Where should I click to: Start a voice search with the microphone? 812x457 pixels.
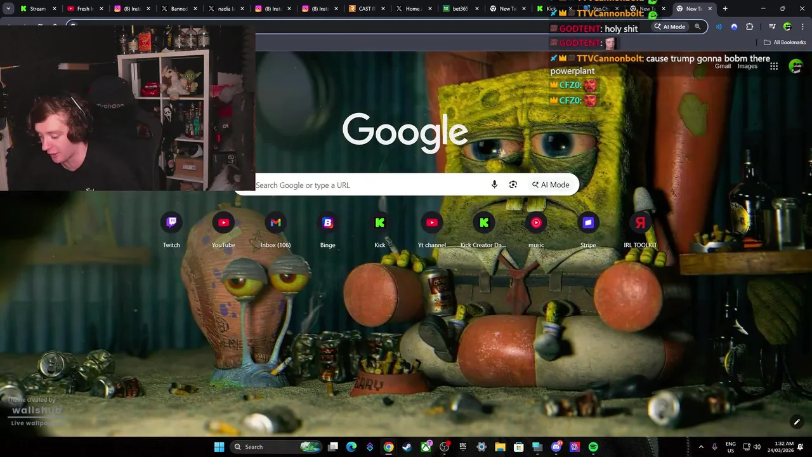click(494, 185)
